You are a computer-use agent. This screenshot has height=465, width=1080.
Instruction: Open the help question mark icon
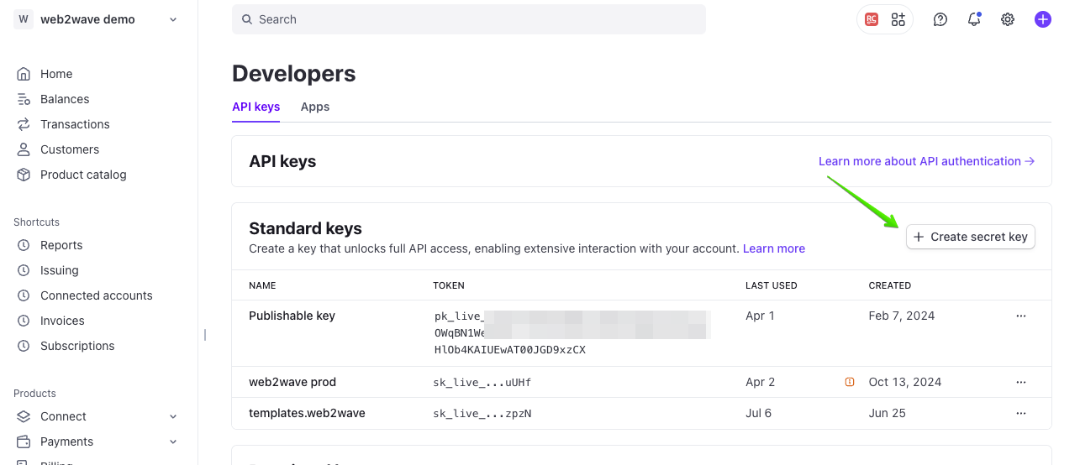click(x=940, y=19)
